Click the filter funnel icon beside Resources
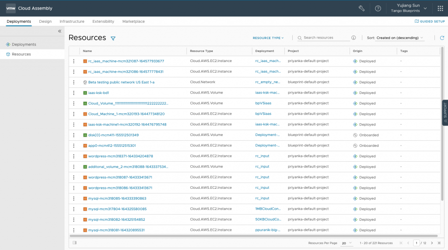 [x=113, y=38]
